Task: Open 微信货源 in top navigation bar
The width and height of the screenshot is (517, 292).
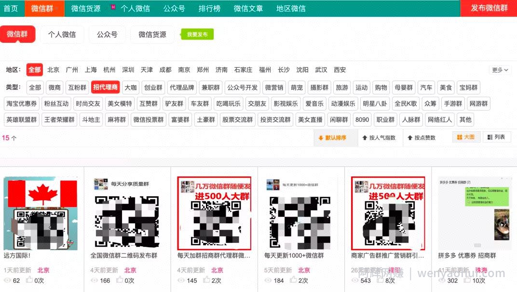Action: 86,8
